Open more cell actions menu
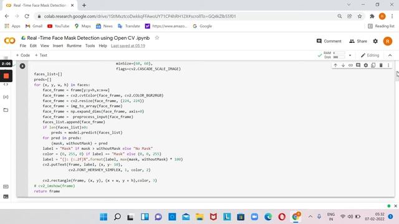Viewport: 399px width, 224px height. 388,65
